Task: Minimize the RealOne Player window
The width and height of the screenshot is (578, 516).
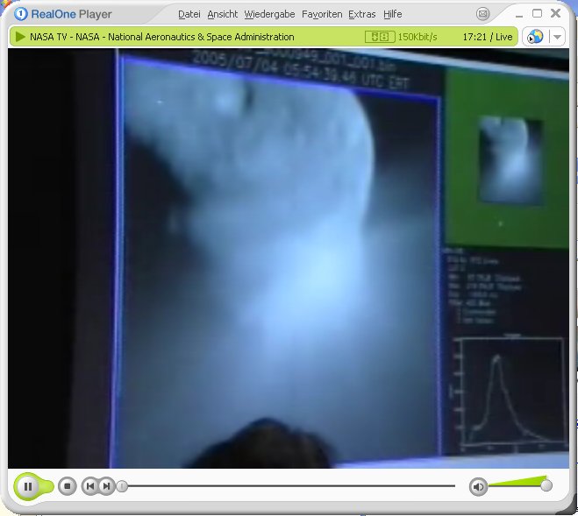Action: coord(519,15)
